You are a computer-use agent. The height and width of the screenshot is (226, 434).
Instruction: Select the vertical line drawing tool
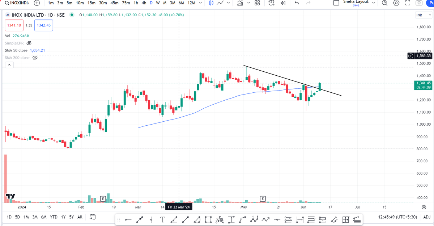point(151,219)
